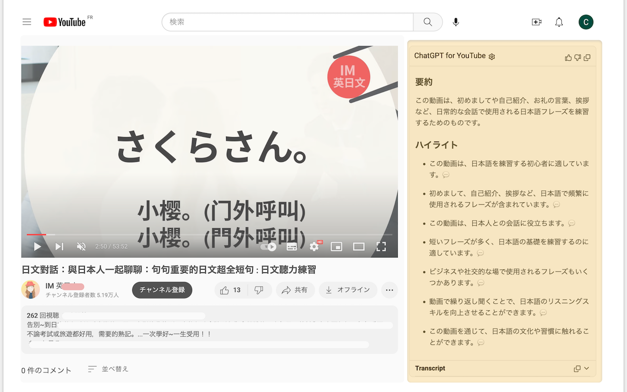Go to YouTube home via logo
The width and height of the screenshot is (627, 392).
point(65,22)
